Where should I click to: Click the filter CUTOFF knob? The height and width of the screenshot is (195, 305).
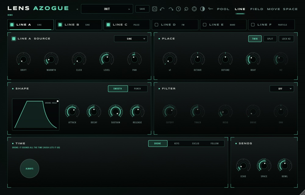170,112
